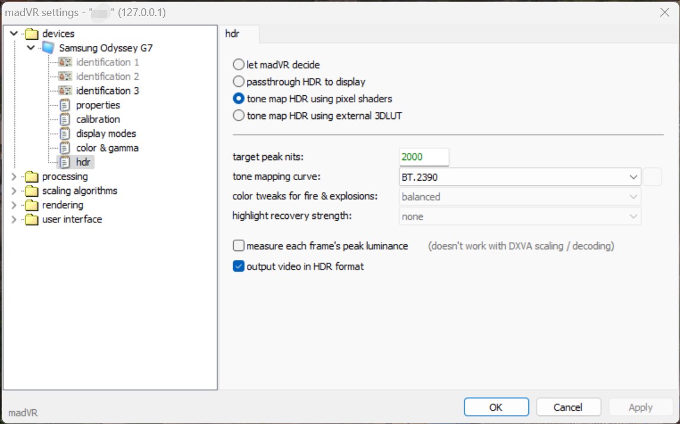Click the color & gamma page icon
The image size is (680, 424).
[x=65, y=148]
